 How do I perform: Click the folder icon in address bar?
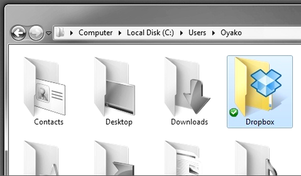coord(60,33)
